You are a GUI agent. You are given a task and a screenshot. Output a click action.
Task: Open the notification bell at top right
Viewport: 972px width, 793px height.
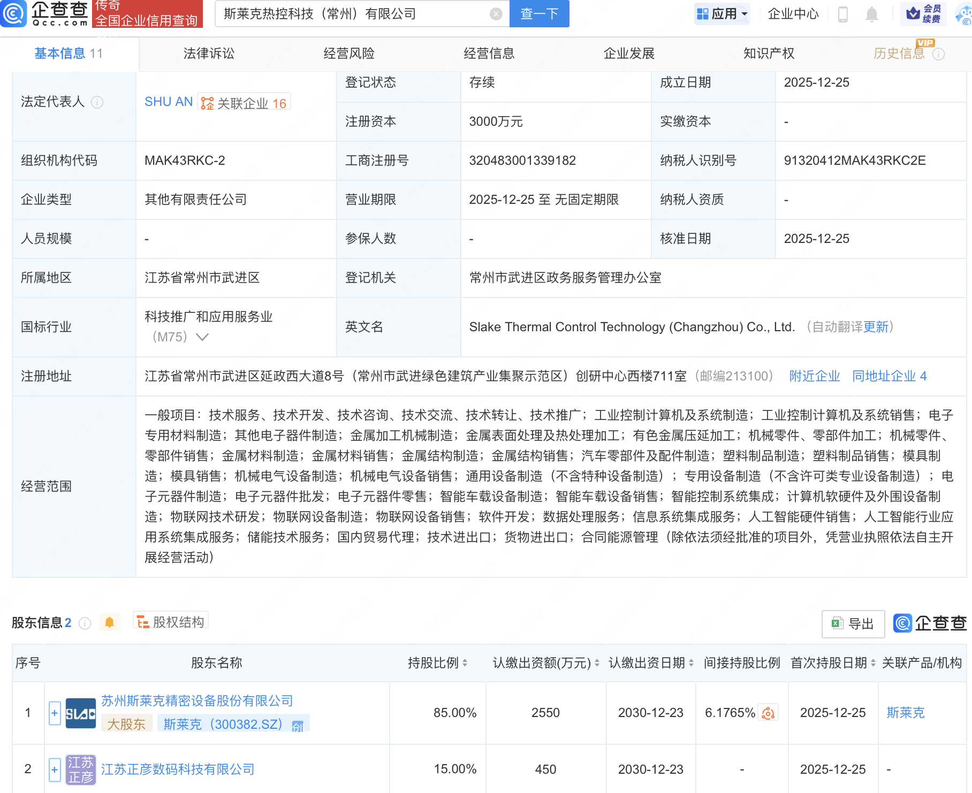coord(871,14)
